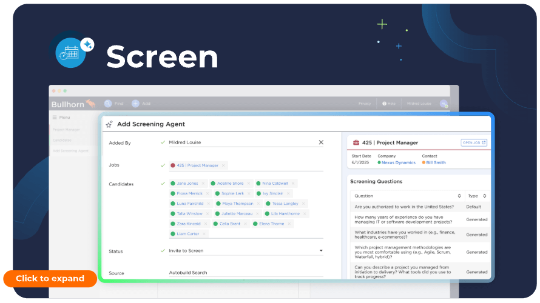Sort by the Question column header
Screen dimensions: 540x303
pyautogui.click(x=459, y=196)
